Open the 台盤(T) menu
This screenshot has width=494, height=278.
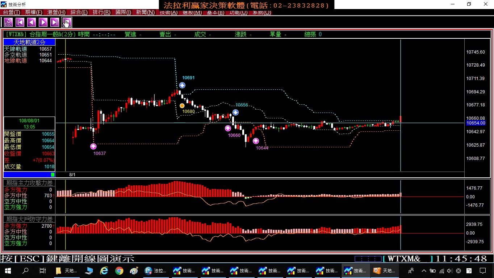click(12, 12)
